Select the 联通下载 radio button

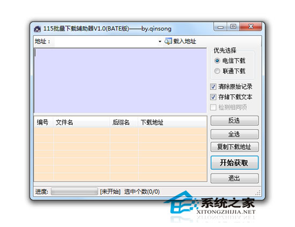(x=217, y=71)
